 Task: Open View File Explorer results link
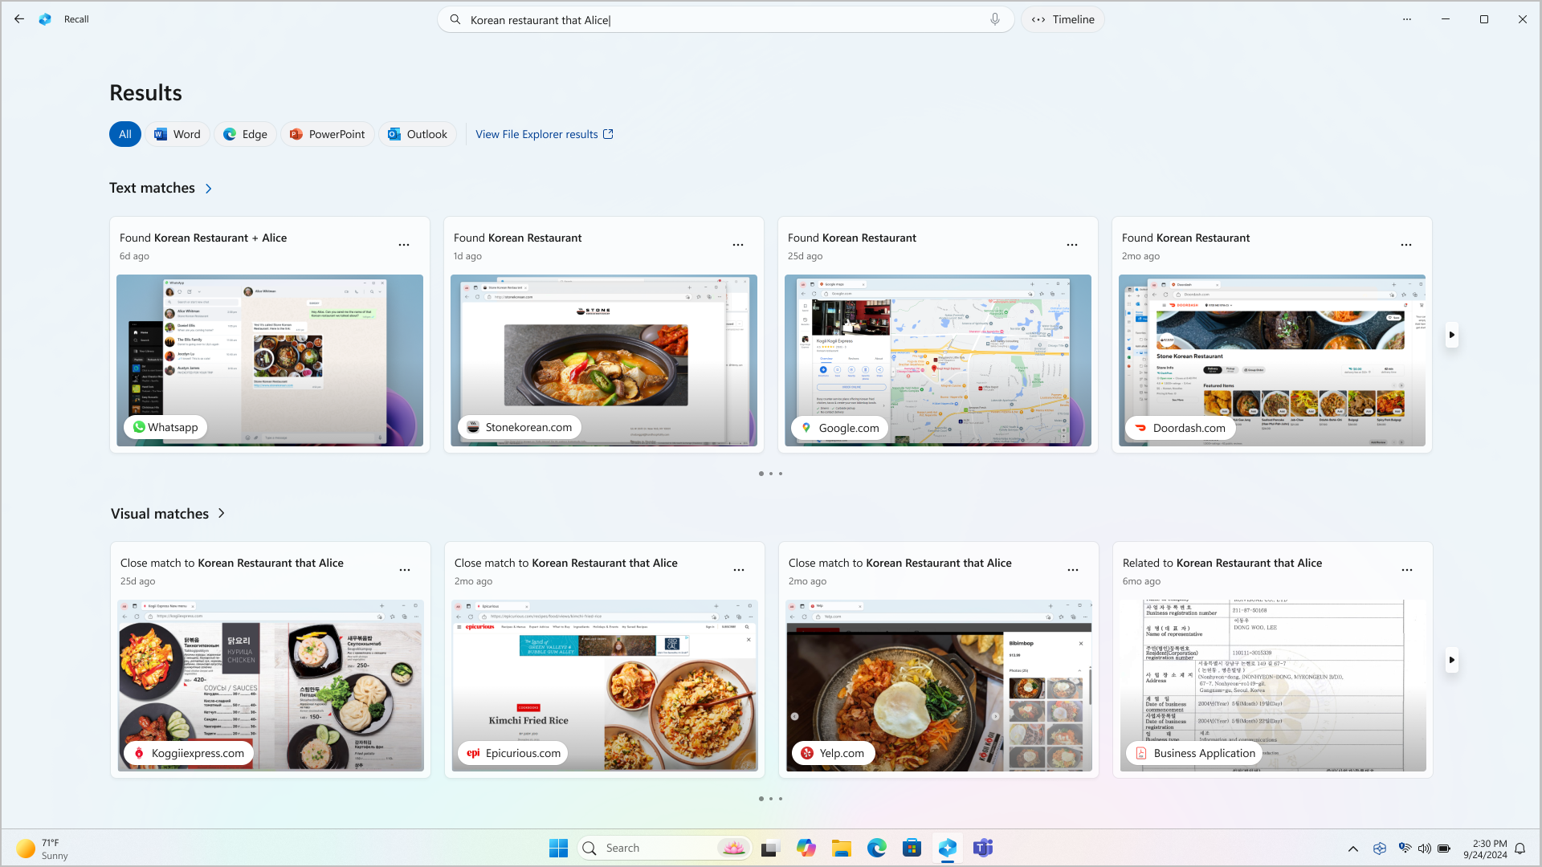point(545,134)
